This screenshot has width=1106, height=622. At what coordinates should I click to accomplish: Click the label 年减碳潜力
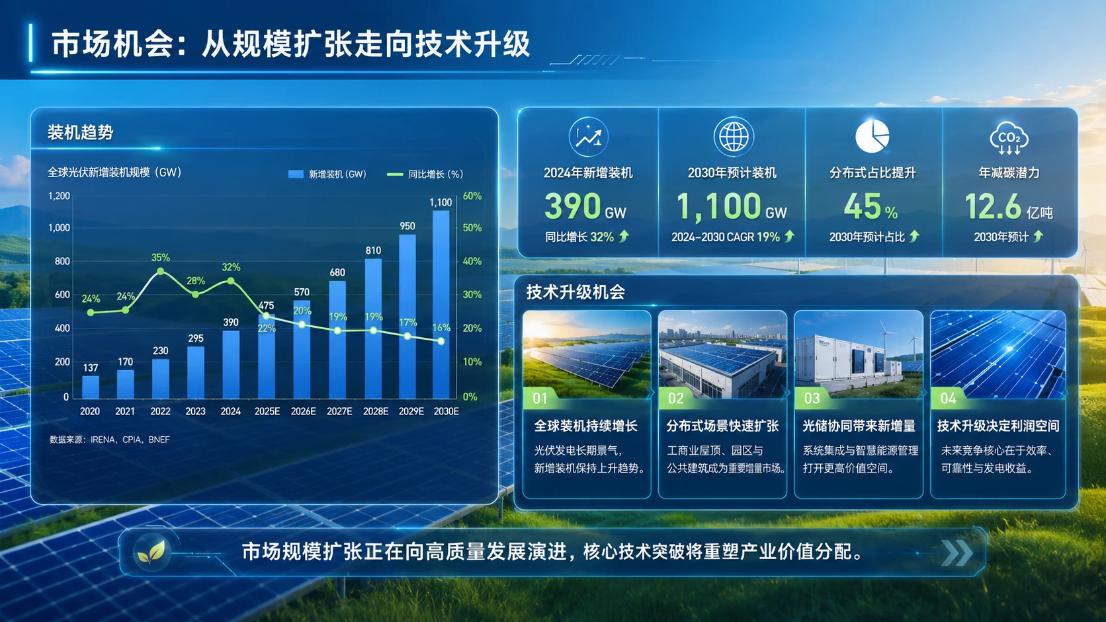[x=1009, y=173]
